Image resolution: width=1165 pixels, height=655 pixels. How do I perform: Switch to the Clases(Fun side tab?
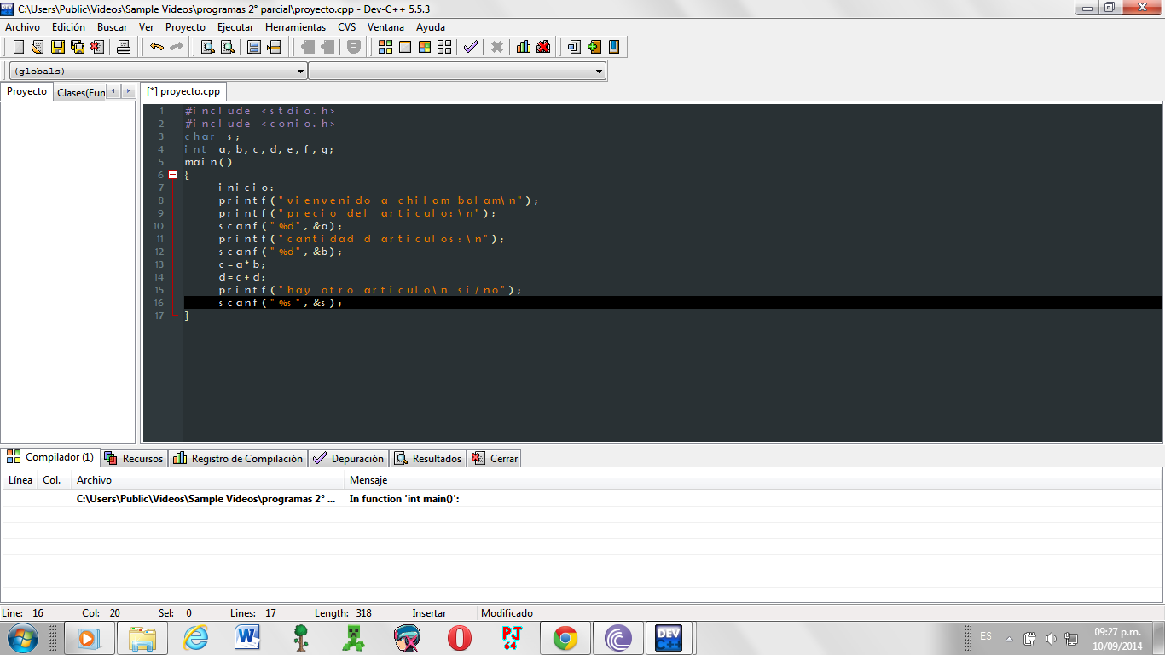point(81,93)
